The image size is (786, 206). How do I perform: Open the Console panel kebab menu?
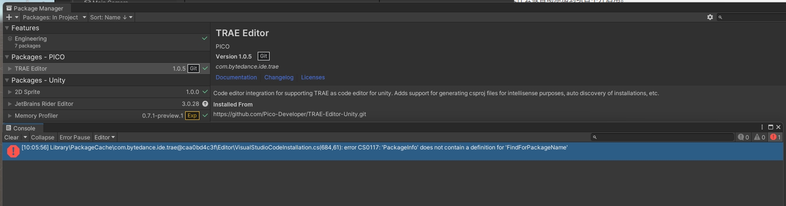click(x=762, y=127)
